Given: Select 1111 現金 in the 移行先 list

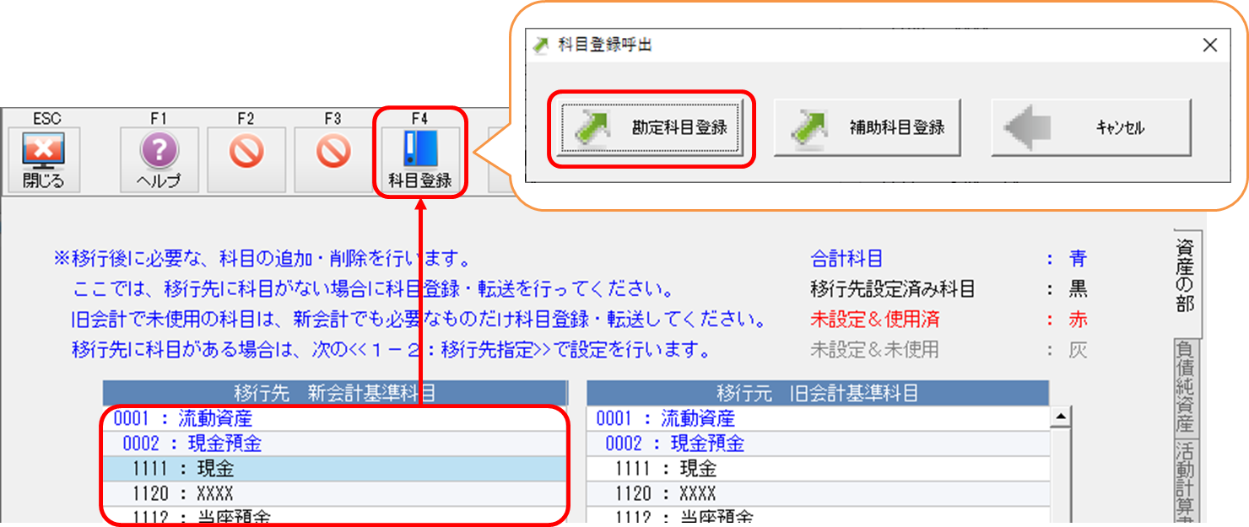Looking at the screenshot, I should click(333, 469).
